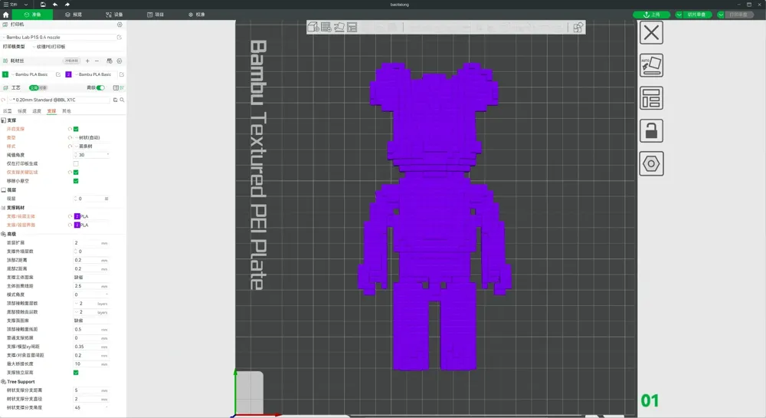This screenshot has height=418, width=766.
Task: Click the 树状支撑分支距离 value field
Action: (91, 390)
